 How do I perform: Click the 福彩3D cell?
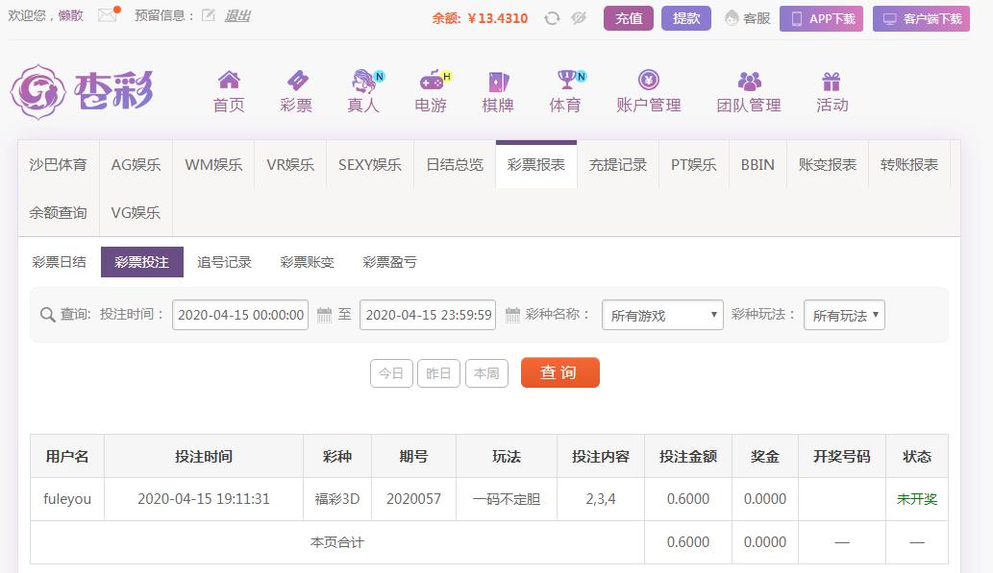pos(336,499)
